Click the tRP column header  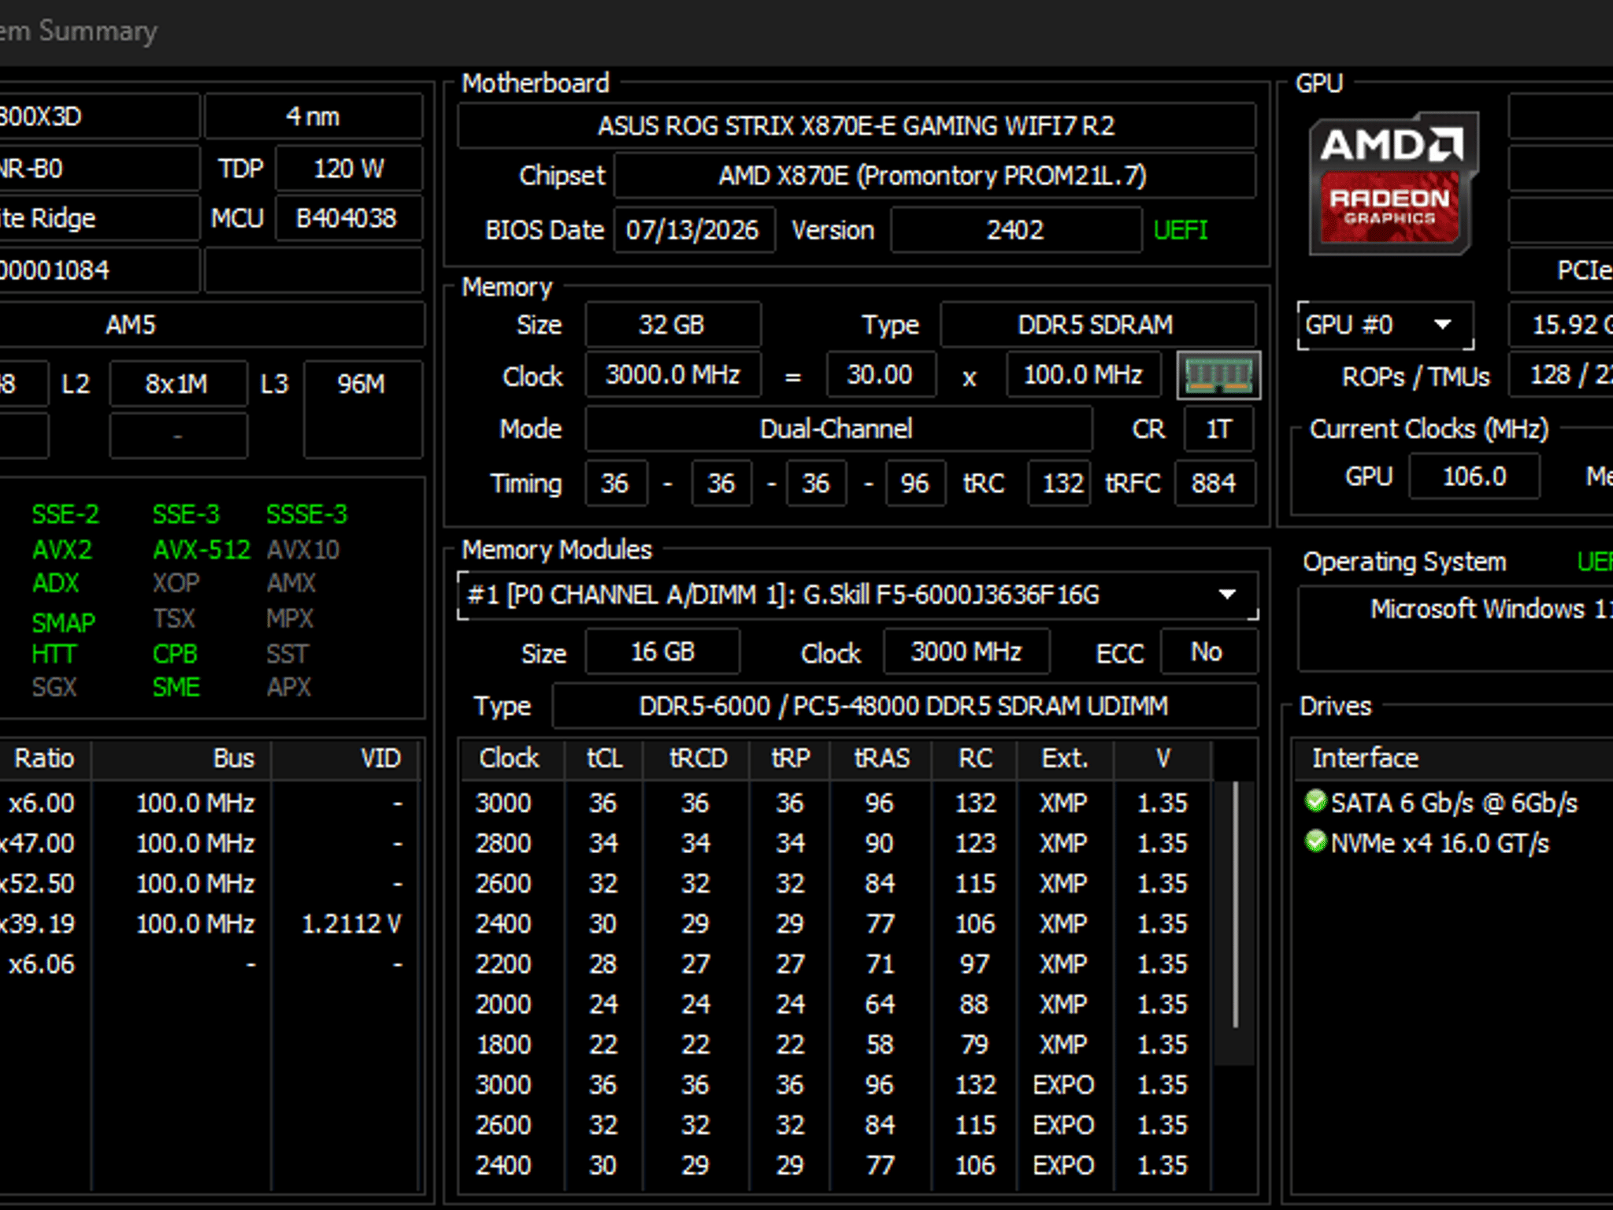[x=790, y=758]
